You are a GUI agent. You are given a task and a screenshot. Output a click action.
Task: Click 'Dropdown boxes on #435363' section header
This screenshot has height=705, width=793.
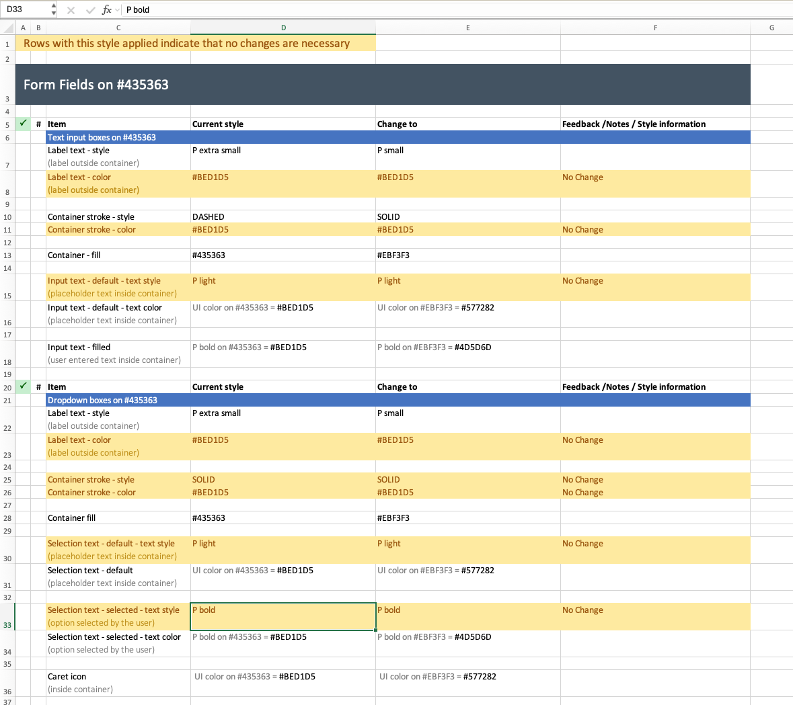[x=398, y=400]
